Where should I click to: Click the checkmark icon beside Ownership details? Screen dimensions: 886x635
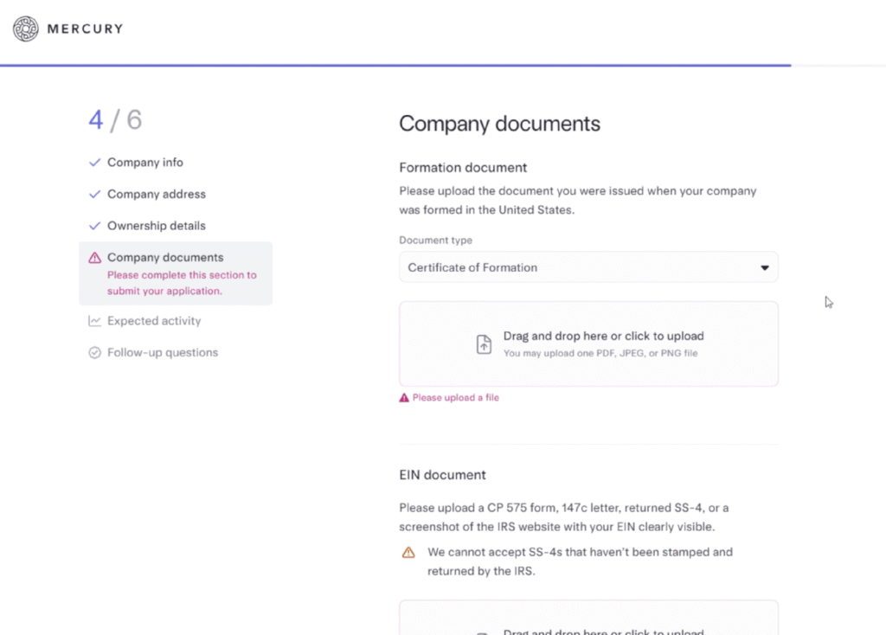coord(95,226)
